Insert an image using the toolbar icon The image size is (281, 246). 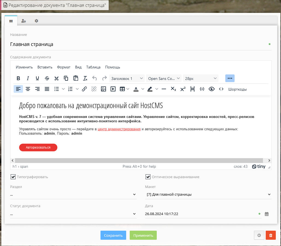(x=103, y=89)
